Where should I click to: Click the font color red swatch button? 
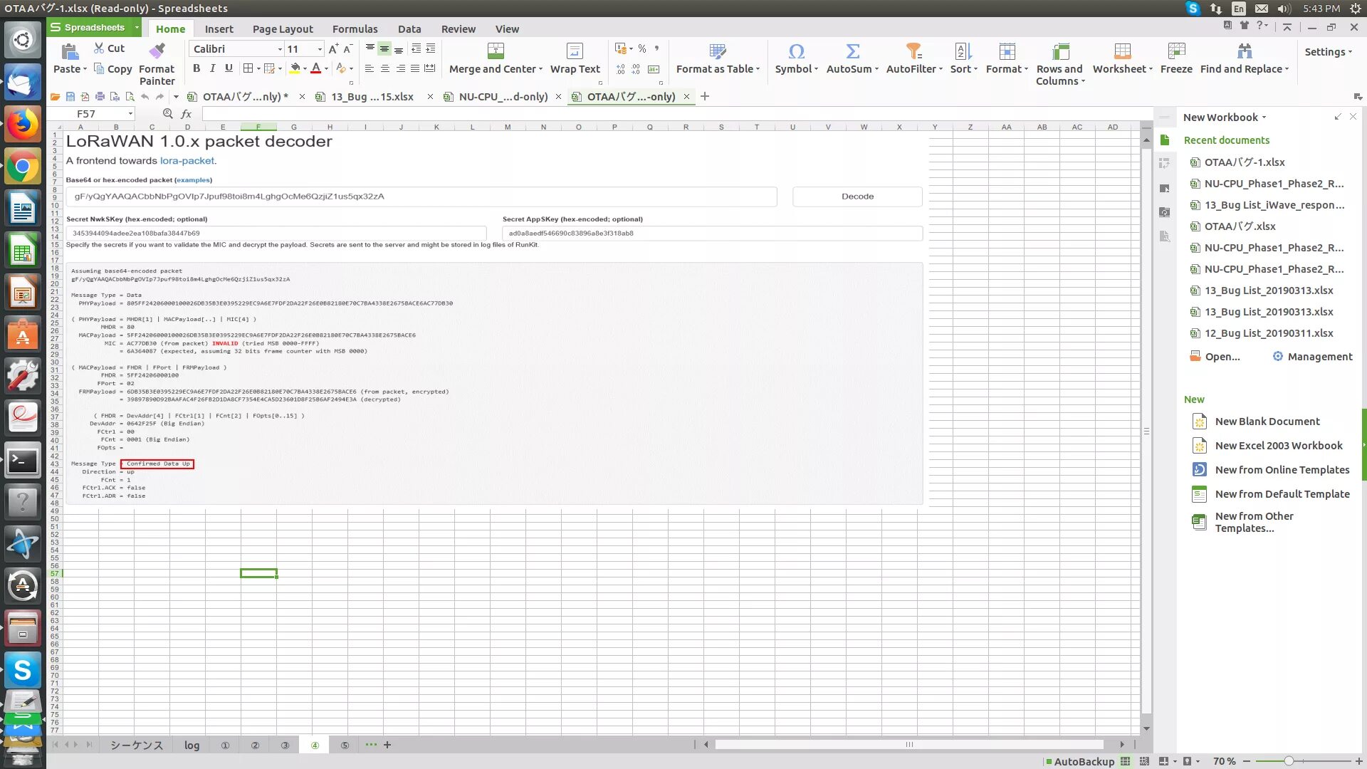(315, 68)
